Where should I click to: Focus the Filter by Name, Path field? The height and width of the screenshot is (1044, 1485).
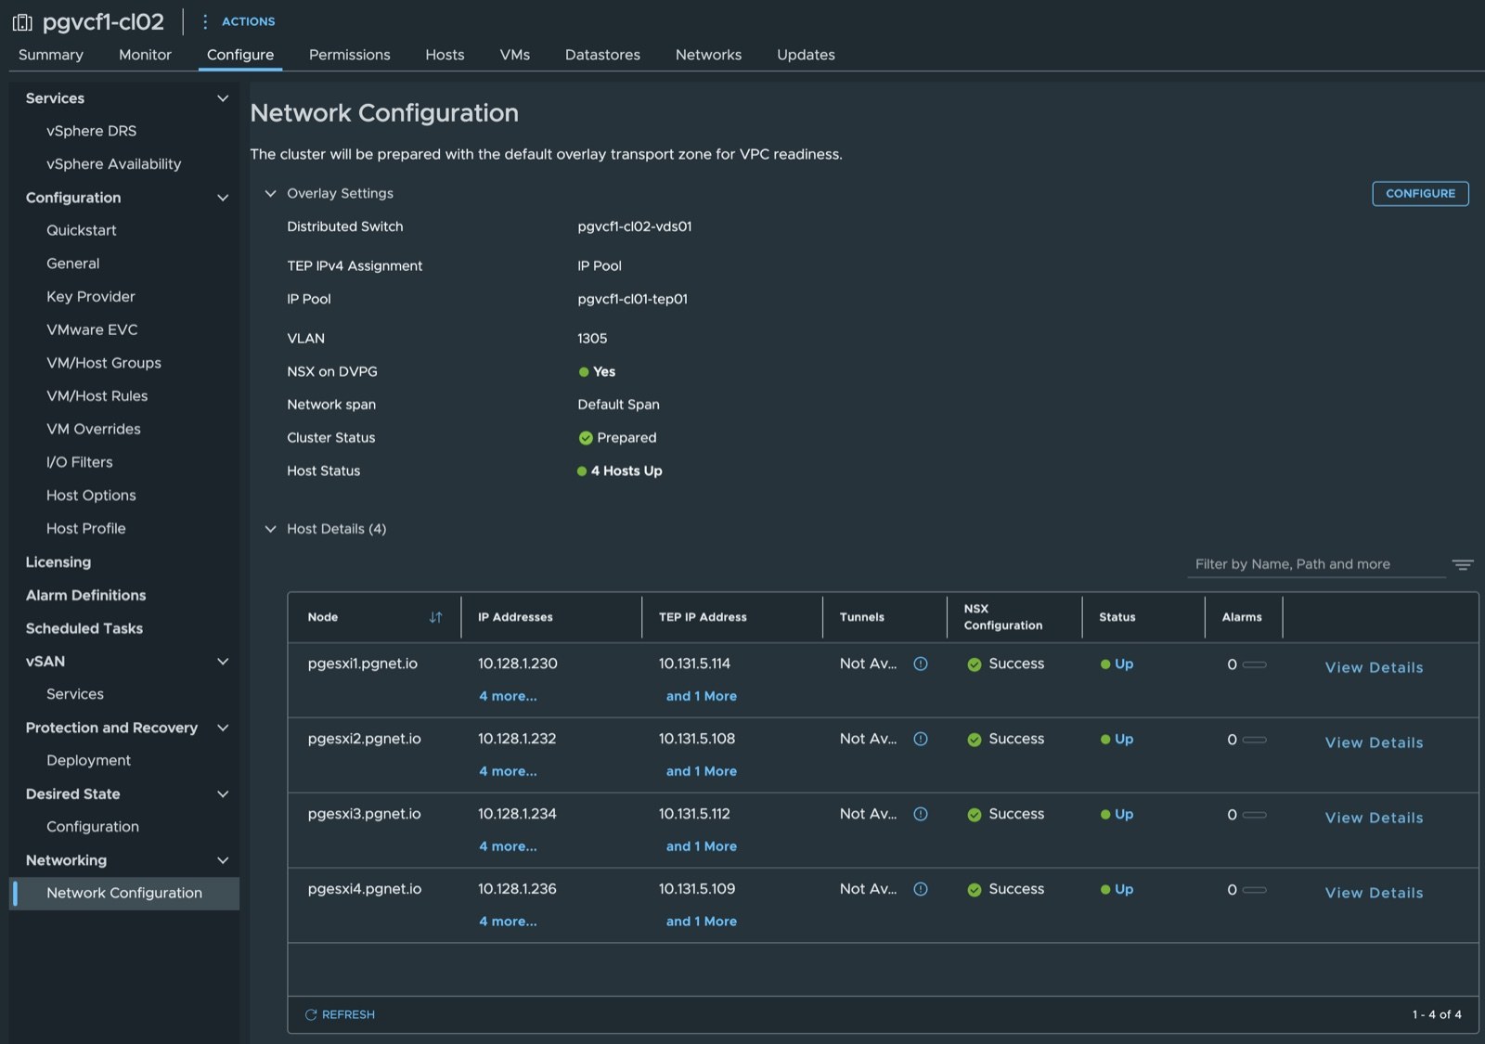(1316, 564)
